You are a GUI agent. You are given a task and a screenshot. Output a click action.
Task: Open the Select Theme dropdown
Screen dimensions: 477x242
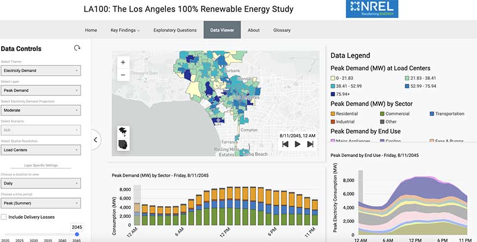click(x=41, y=70)
